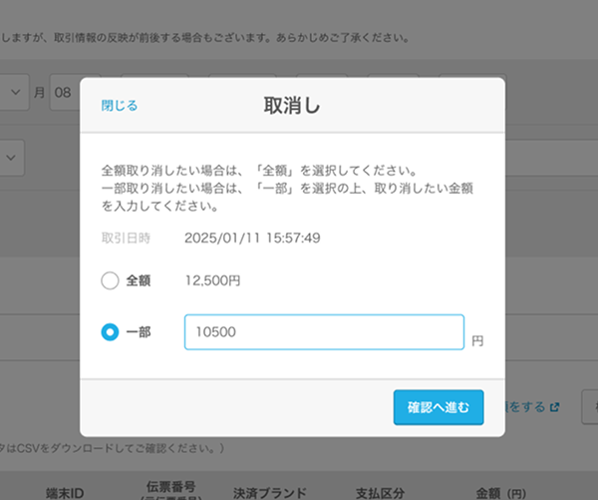Select the 全額 radio button
Image resolution: width=598 pixels, height=500 pixels.
pos(110,281)
